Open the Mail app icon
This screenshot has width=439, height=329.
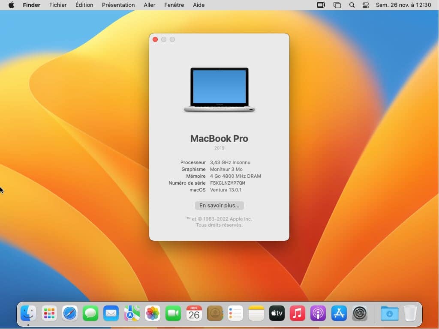click(x=111, y=314)
